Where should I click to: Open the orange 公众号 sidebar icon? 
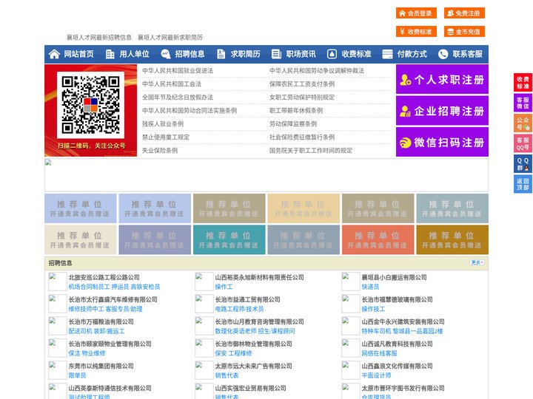pyautogui.click(x=523, y=123)
